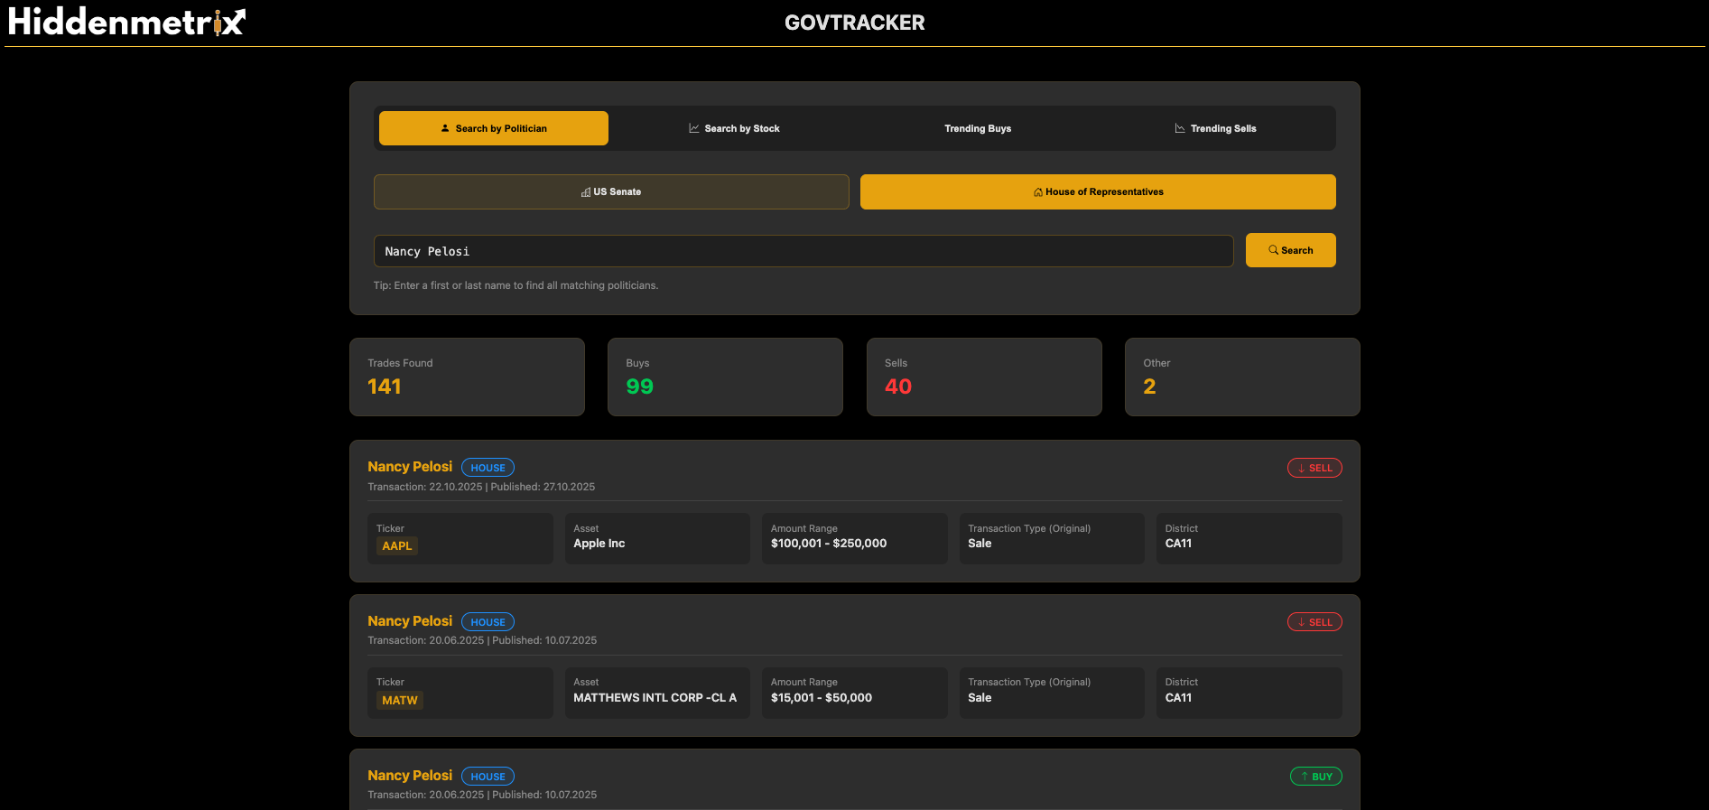Click the MATW ticker tag
1709x810 pixels.
[399, 700]
